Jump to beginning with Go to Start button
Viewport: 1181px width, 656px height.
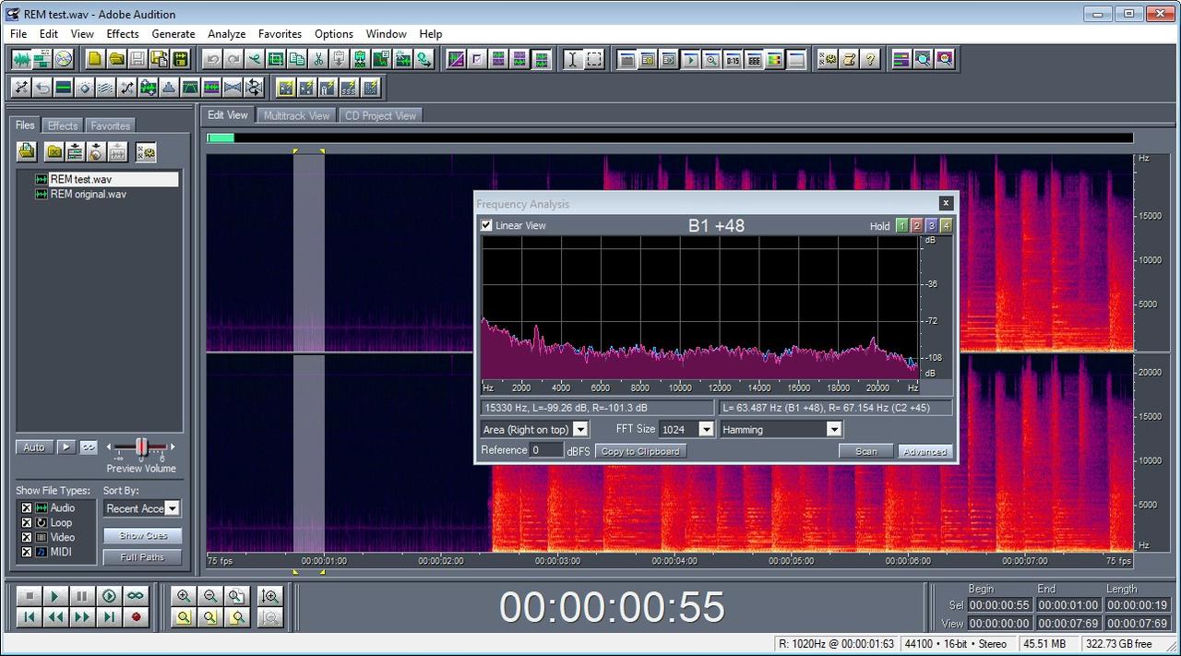[29, 617]
